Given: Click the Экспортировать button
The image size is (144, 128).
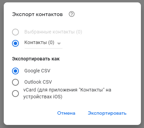Looking at the screenshot, I should tap(107, 113).
